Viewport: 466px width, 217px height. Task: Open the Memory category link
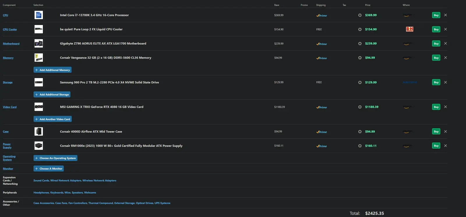(8, 58)
